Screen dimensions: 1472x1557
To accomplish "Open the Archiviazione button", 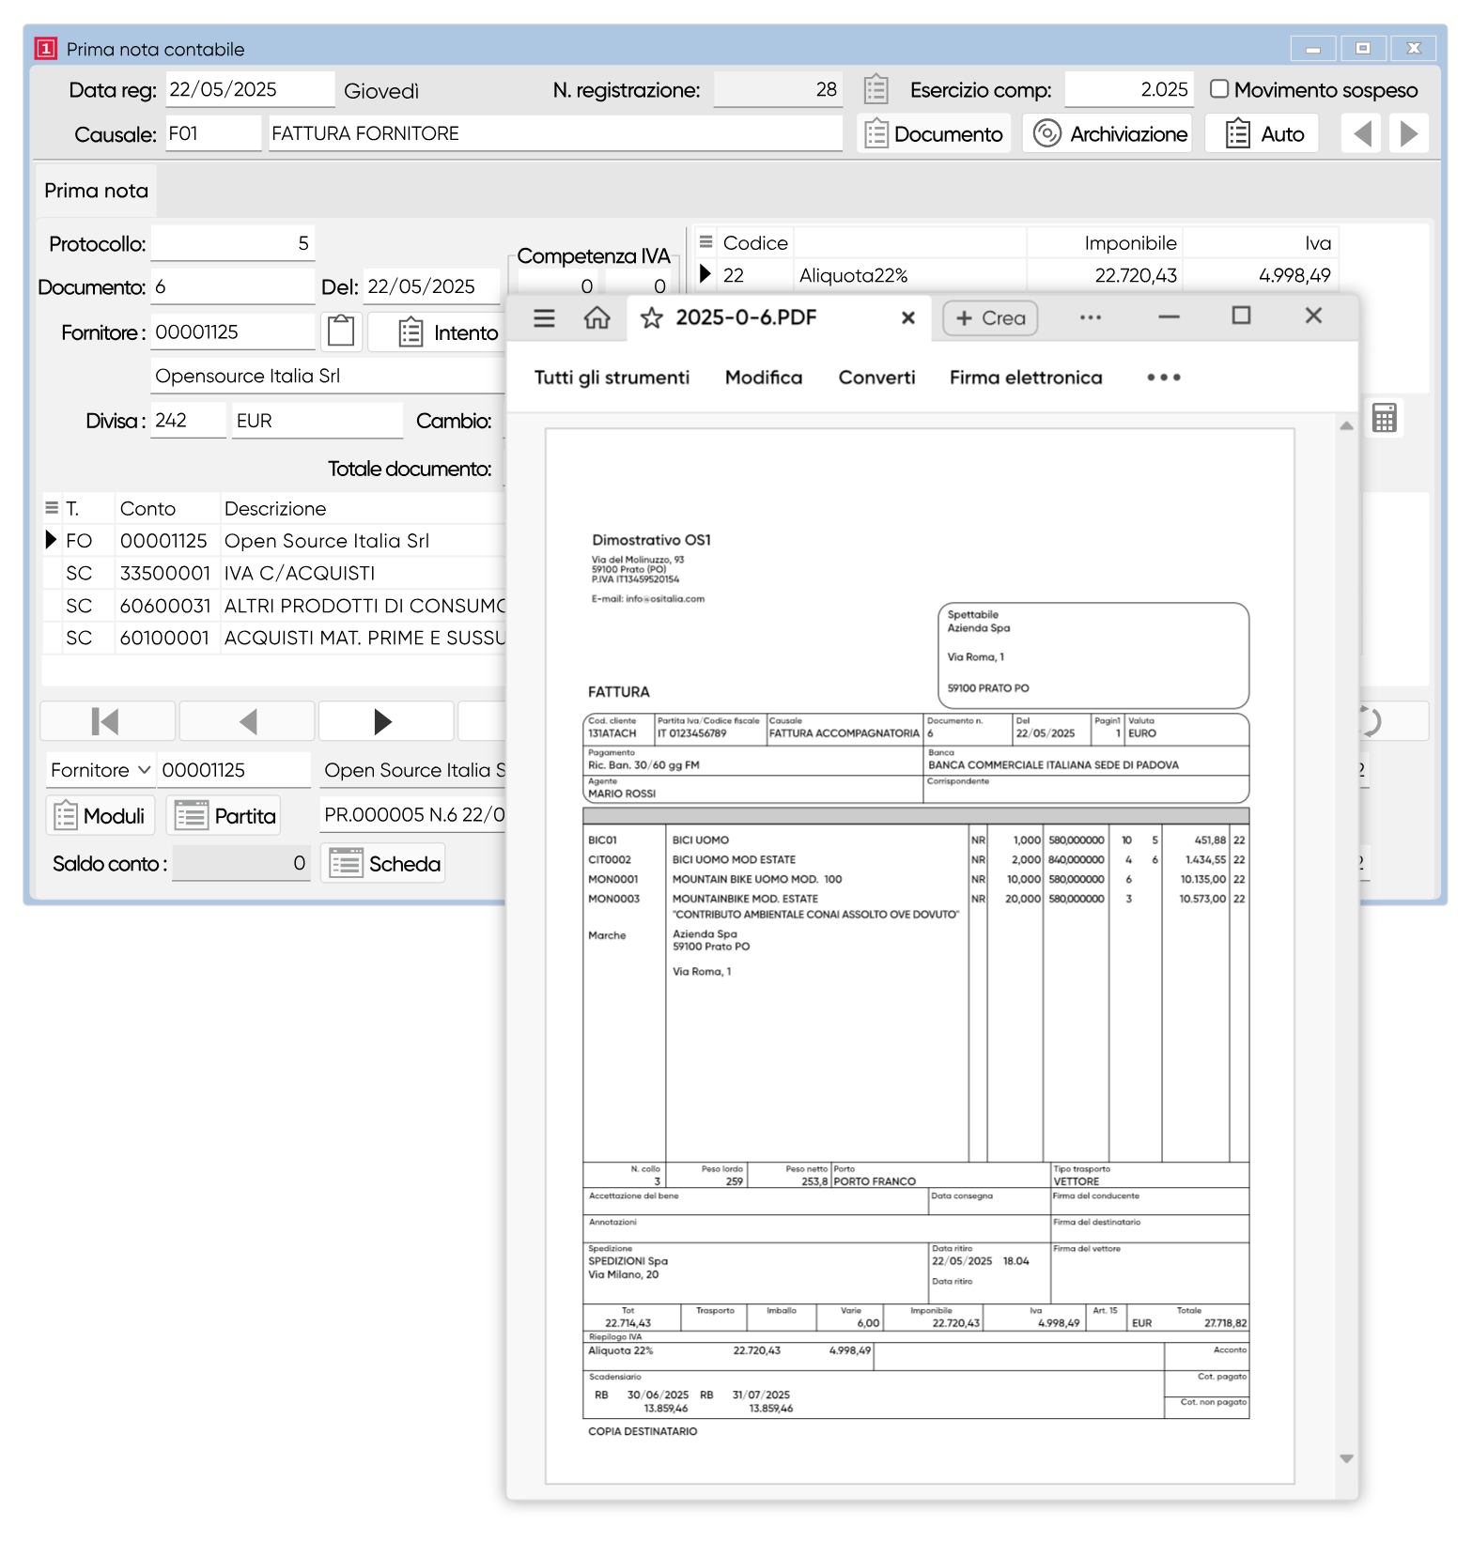I will point(1108,134).
